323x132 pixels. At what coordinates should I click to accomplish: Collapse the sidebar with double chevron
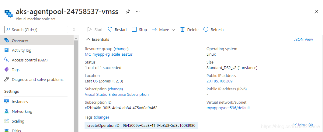(x=74, y=30)
